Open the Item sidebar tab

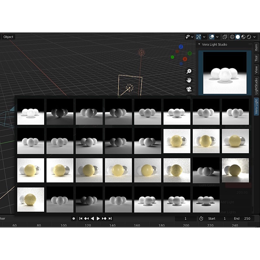(256, 47)
